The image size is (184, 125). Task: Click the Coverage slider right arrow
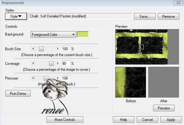(x=58, y=64)
